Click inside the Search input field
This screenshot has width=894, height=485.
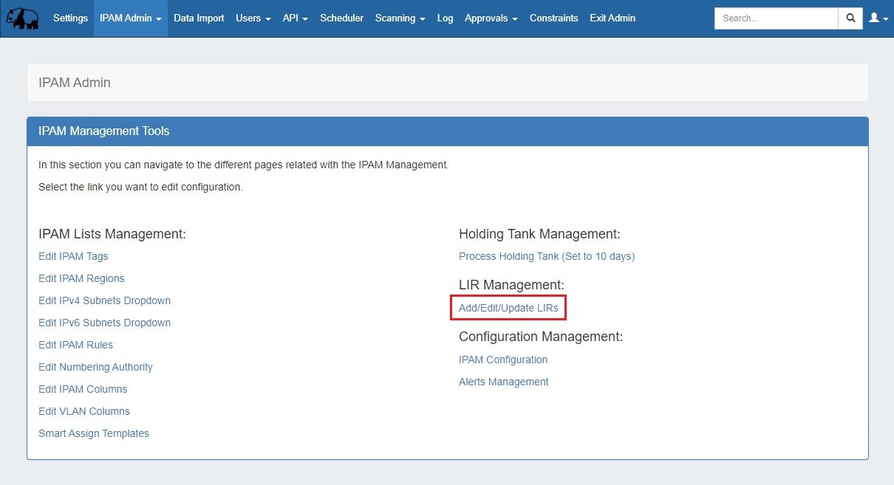pos(776,18)
